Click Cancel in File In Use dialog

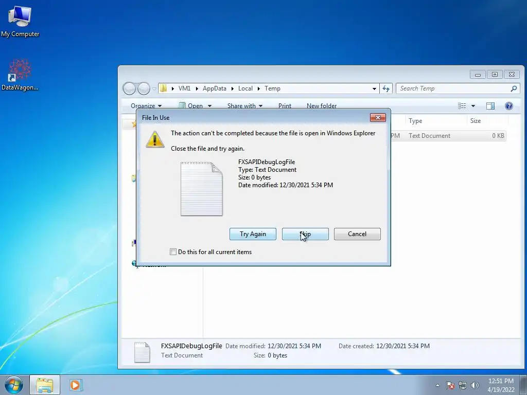pos(357,234)
